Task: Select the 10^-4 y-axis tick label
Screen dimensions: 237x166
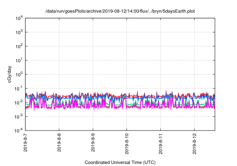Action: tap(19, 130)
